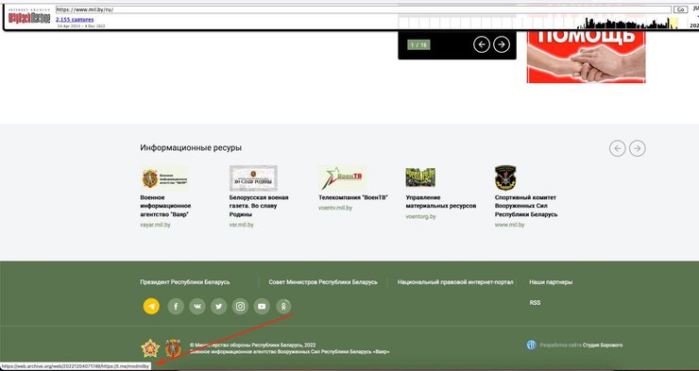
Task: Open Наши партнеры footer link
Action: tap(551, 282)
